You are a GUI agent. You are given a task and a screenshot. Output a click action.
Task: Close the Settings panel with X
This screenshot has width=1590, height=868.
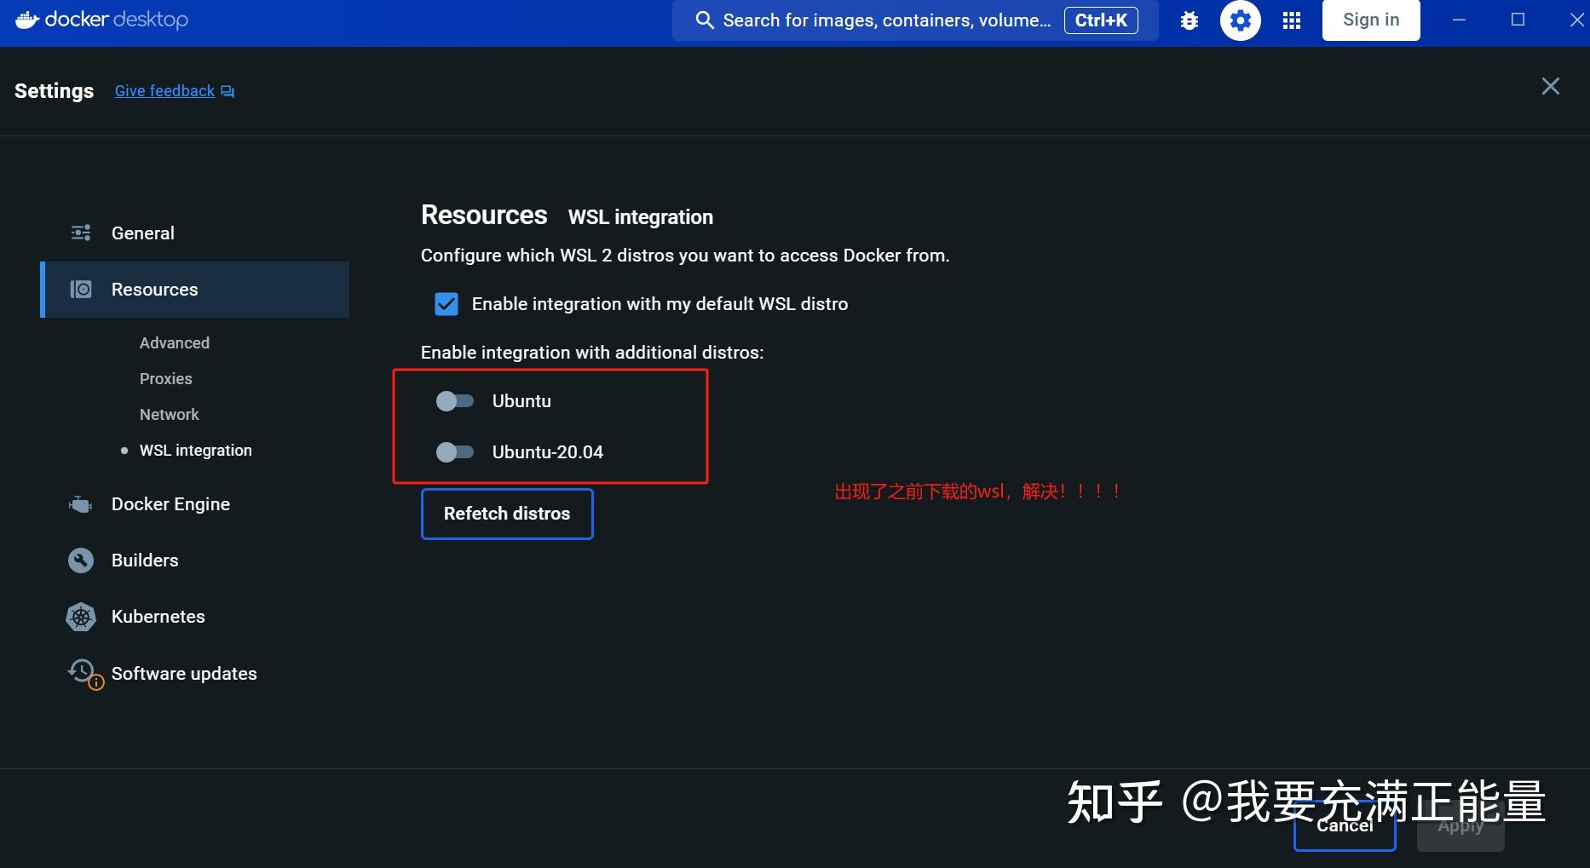(1551, 86)
